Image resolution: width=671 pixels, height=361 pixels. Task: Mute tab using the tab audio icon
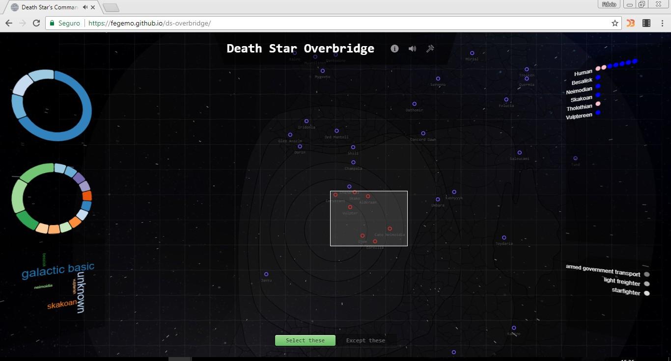click(85, 7)
